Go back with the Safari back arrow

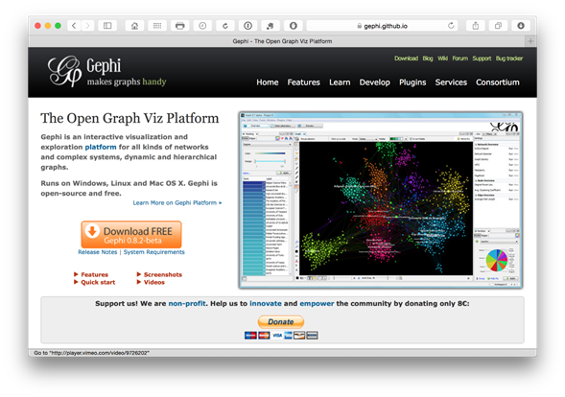click(74, 26)
